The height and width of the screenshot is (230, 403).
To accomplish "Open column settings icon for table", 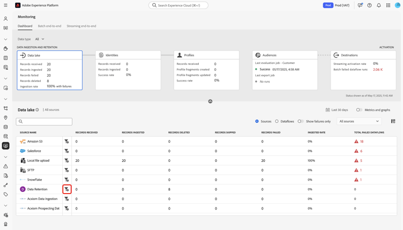I will point(393,122).
